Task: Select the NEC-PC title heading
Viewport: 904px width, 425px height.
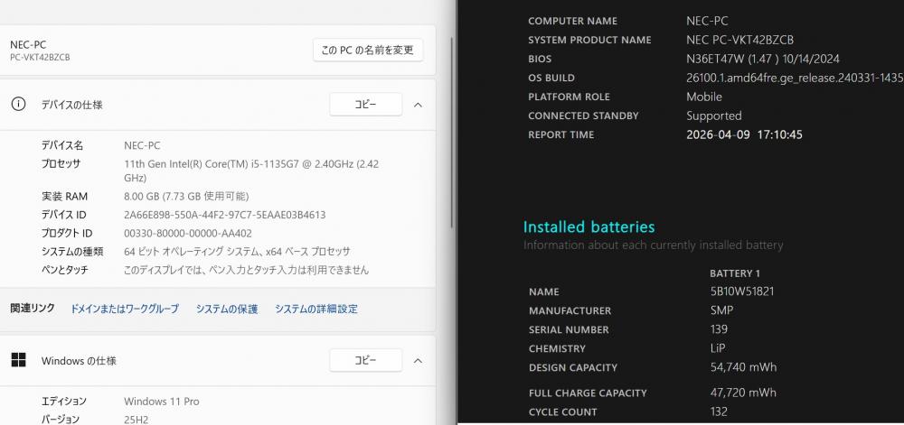Action: tap(28, 44)
